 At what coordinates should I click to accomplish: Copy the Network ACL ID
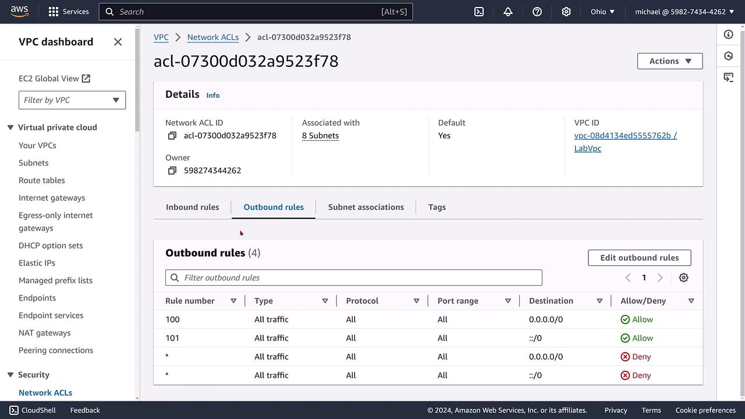pyautogui.click(x=172, y=136)
